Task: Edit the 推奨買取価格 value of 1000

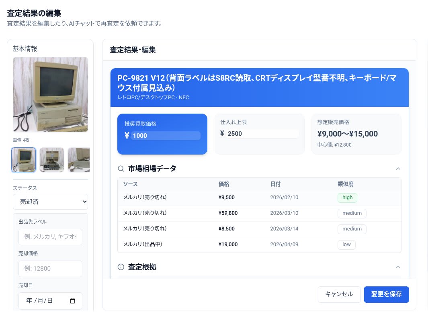Action: (x=166, y=135)
